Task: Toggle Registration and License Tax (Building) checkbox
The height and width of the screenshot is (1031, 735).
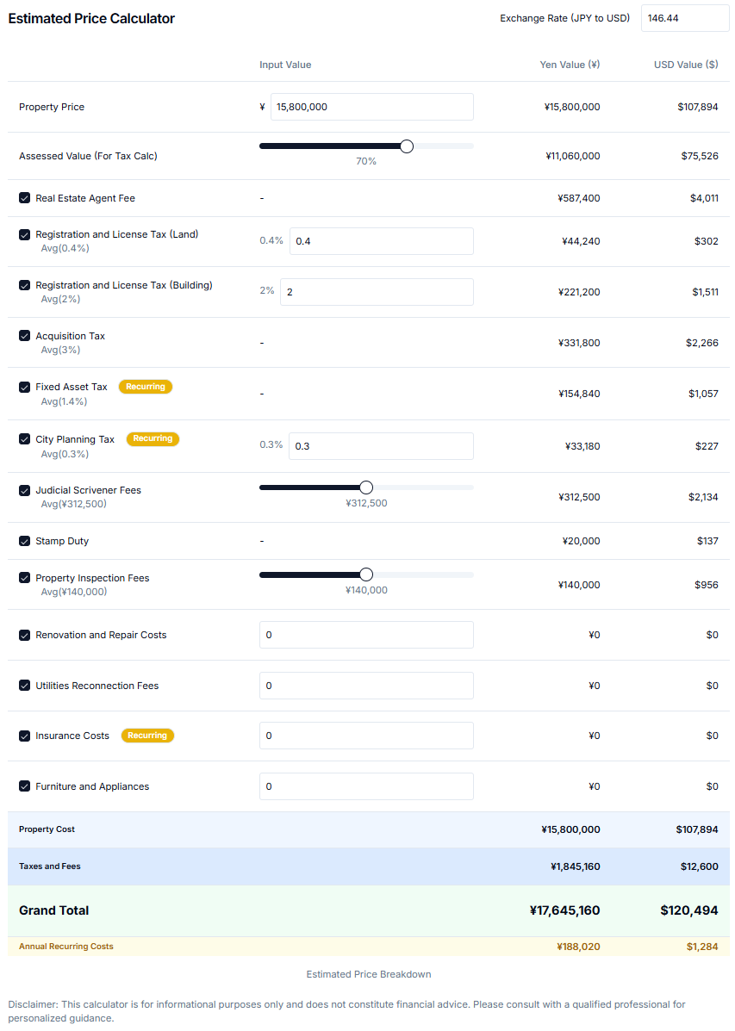Action: pos(24,285)
